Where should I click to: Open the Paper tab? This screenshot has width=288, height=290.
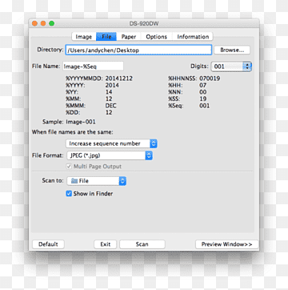[129, 37]
